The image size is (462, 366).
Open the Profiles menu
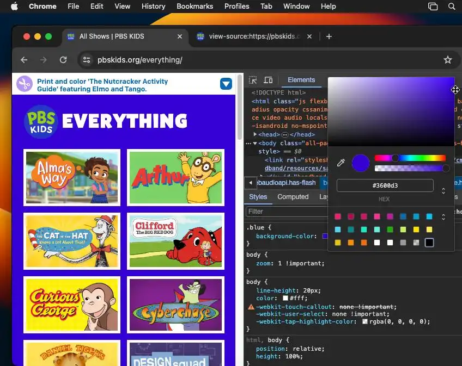[236, 6]
